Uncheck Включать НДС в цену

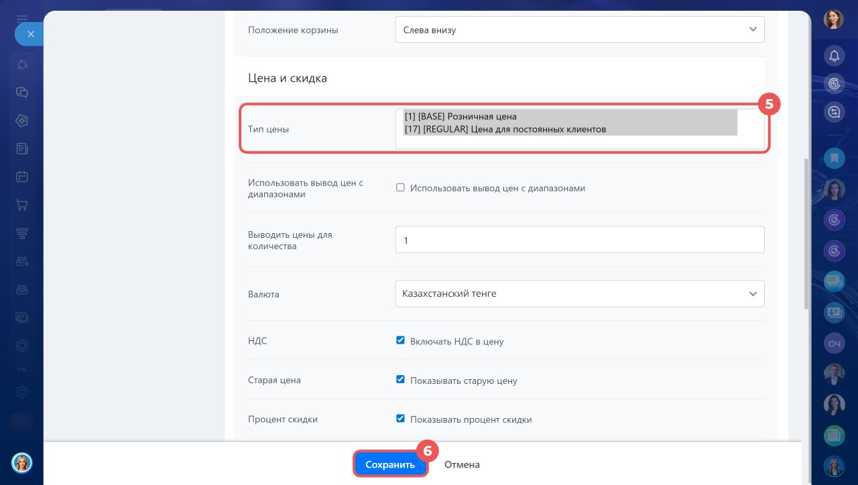click(400, 340)
